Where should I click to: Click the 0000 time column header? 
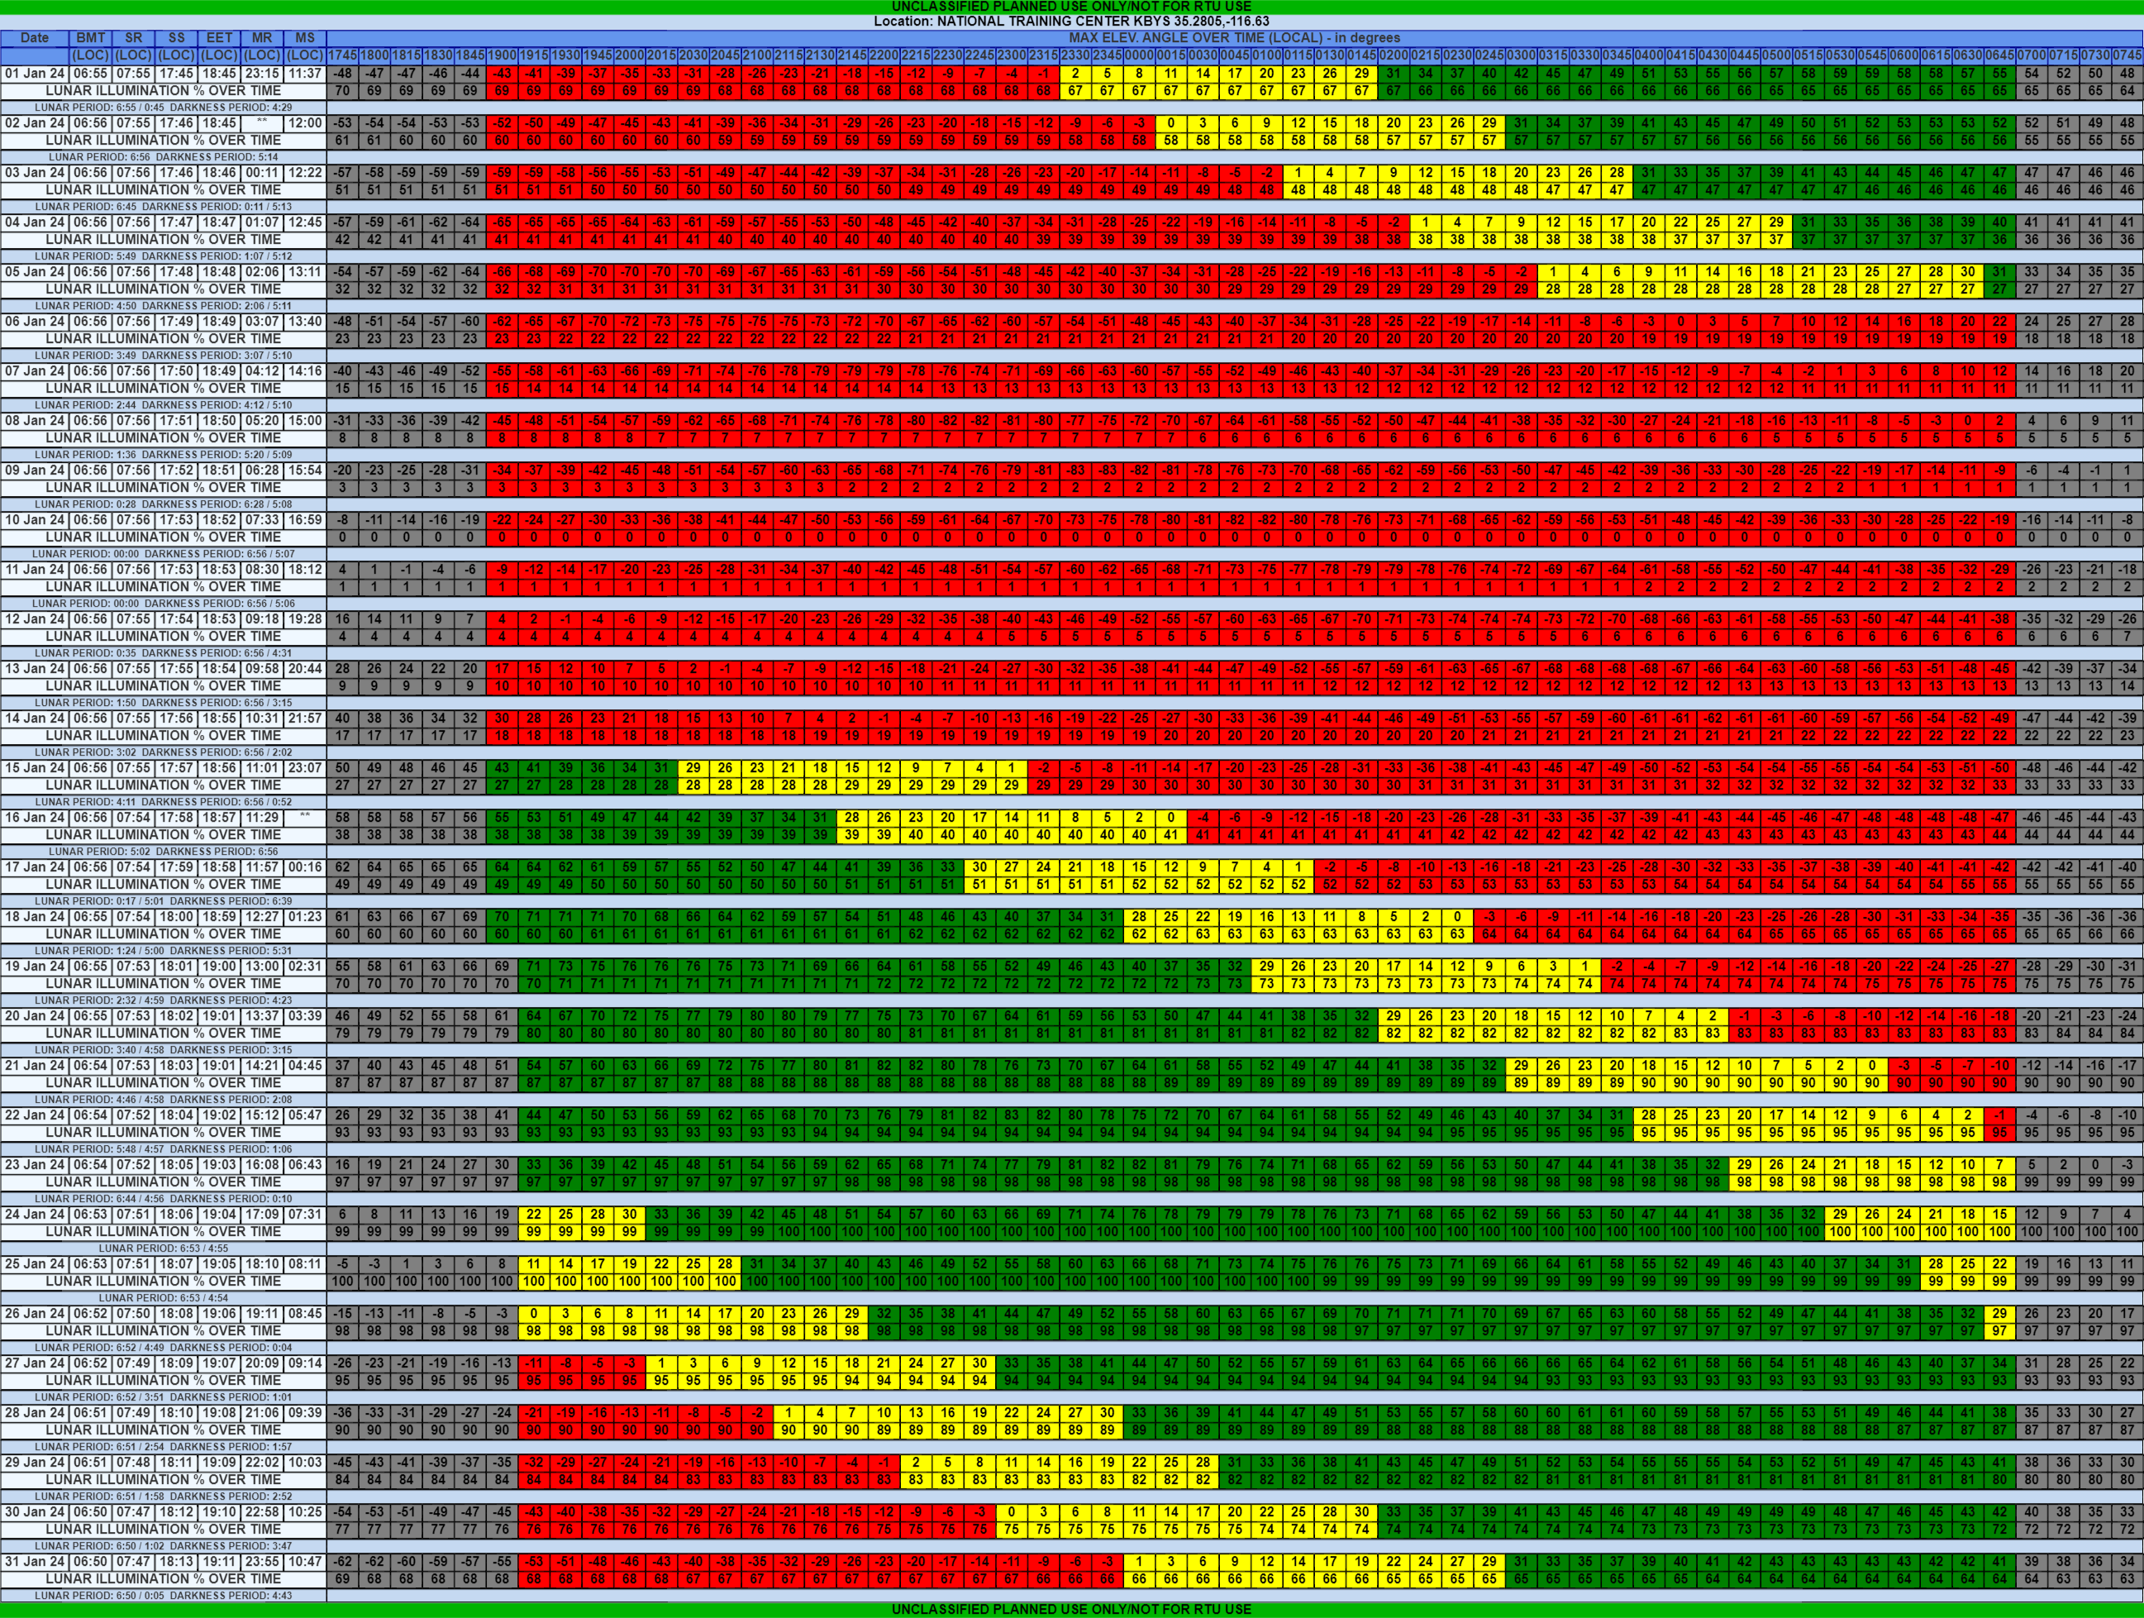1139,55
